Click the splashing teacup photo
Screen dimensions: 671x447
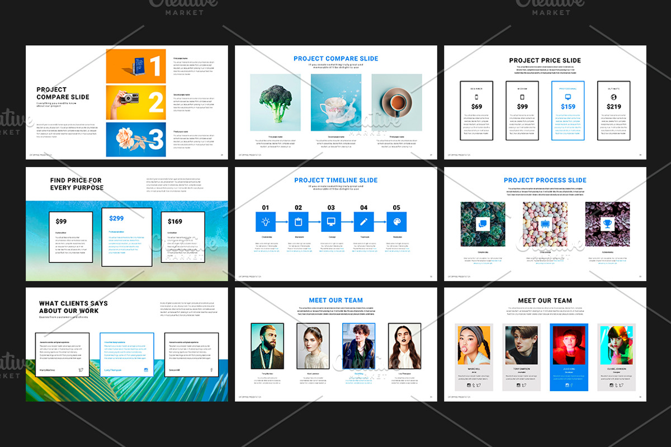point(336,103)
